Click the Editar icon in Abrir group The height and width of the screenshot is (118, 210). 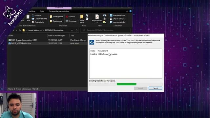pyautogui.click(x=105, y=19)
